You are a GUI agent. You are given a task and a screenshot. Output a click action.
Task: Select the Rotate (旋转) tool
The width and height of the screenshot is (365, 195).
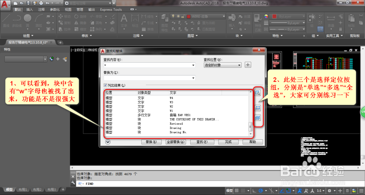pos(80,16)
